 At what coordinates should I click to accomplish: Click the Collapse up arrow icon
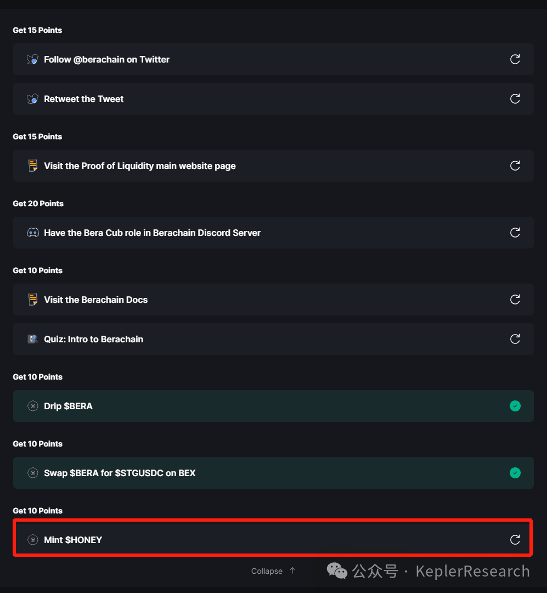click(x=292, y=571)
